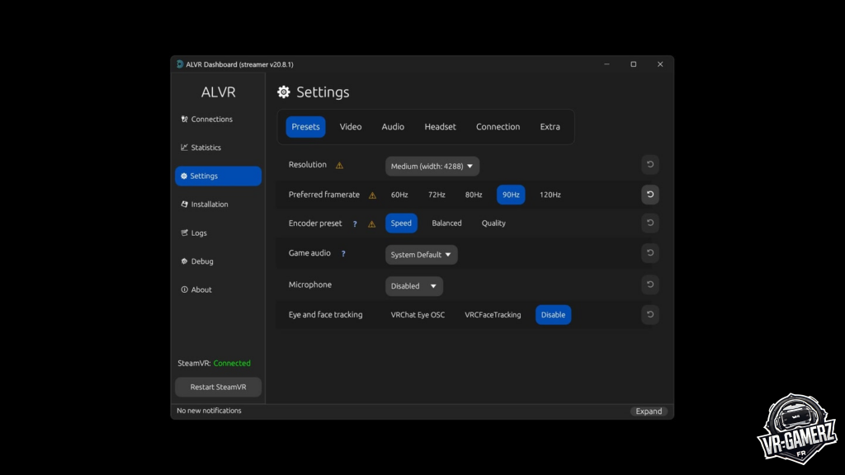Screen dimensions: 845x475
Task: Reset Eye and face tracking setting
Action: pos(650,314)
